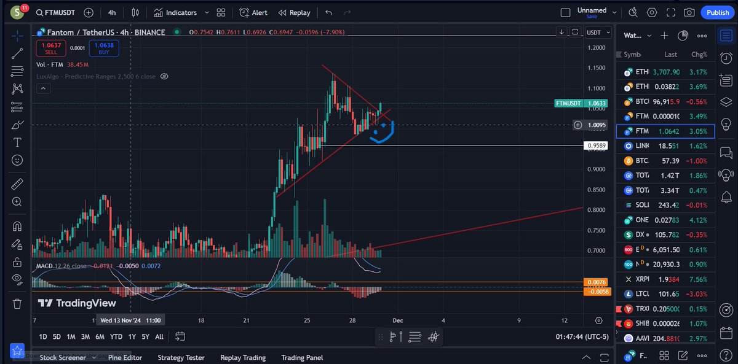The height and width of the screenshot is (364, 738).
Task: Select the YTD date range
Action: point(116,336)
